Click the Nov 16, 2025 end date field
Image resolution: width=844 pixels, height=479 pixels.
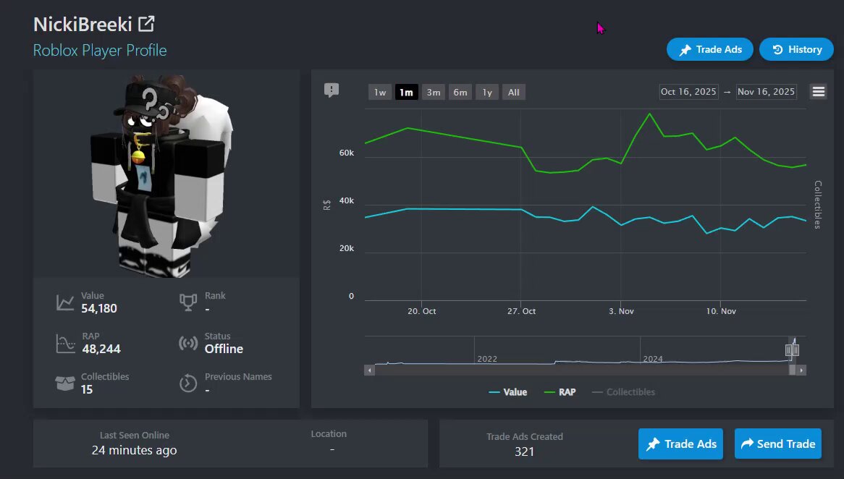coord(766,91)
